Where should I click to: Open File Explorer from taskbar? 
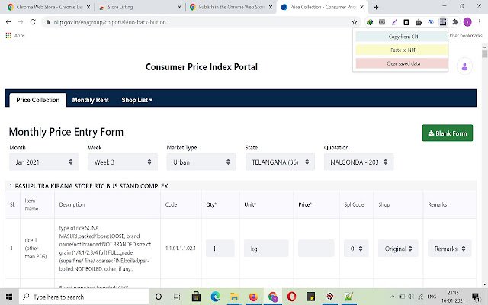(x=234, y=297)
